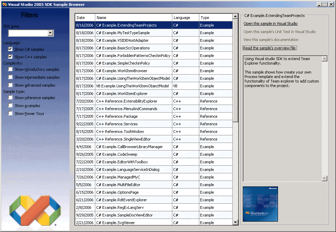Screen dimensions: 336x232
Task: Click sample list scrollbar down arrow
Action: (235, 222)
